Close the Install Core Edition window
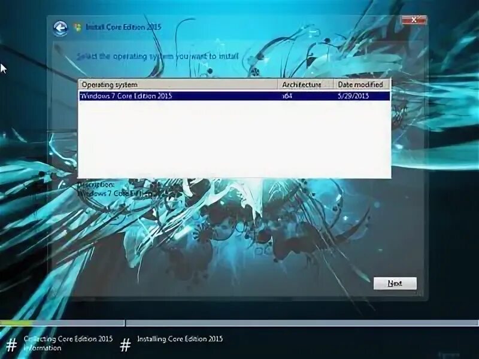Screen dimensions: 479x359 coord(414,20)
